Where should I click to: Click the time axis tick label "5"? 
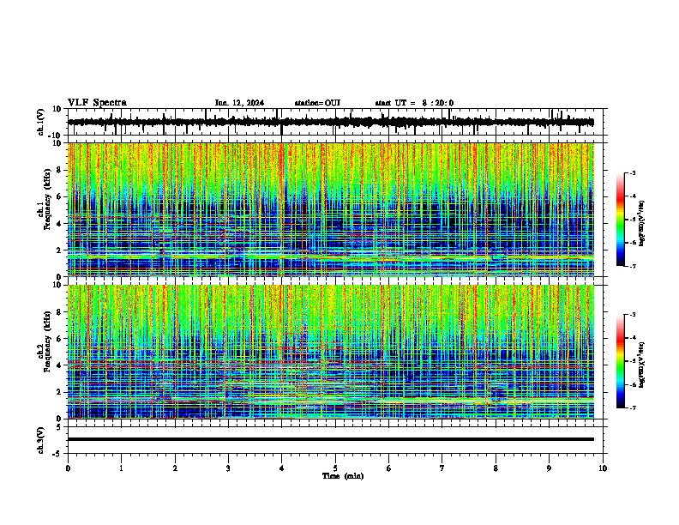coord(335,468)
